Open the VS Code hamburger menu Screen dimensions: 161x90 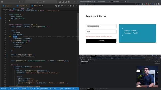point(2,2)
